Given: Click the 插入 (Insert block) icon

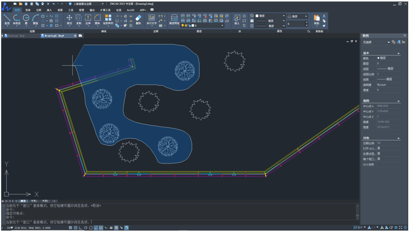Looking at the screenshot, I should [x=237, y=18].
